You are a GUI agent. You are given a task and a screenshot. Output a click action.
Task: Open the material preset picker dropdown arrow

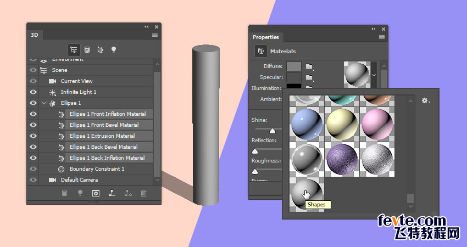[374, 75]
